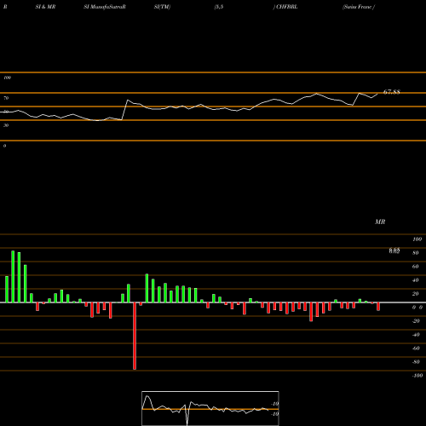
Task: Click the '(5,5' parameter text in header
Action: click(219, 7)
